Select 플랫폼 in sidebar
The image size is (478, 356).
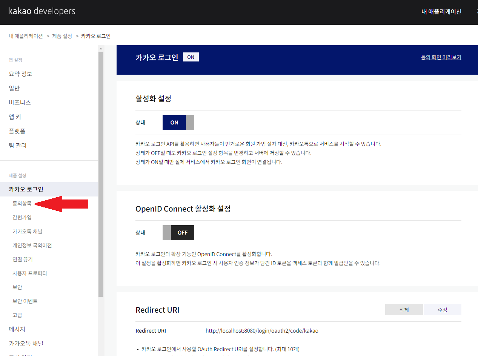pos(17,131)
